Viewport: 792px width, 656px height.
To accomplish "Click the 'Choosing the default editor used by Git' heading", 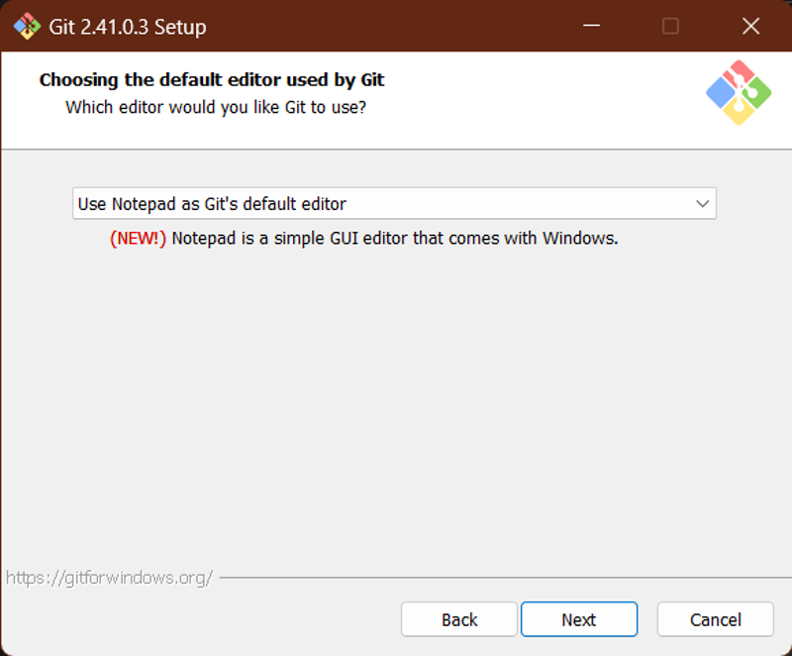I will coord(212,80).
